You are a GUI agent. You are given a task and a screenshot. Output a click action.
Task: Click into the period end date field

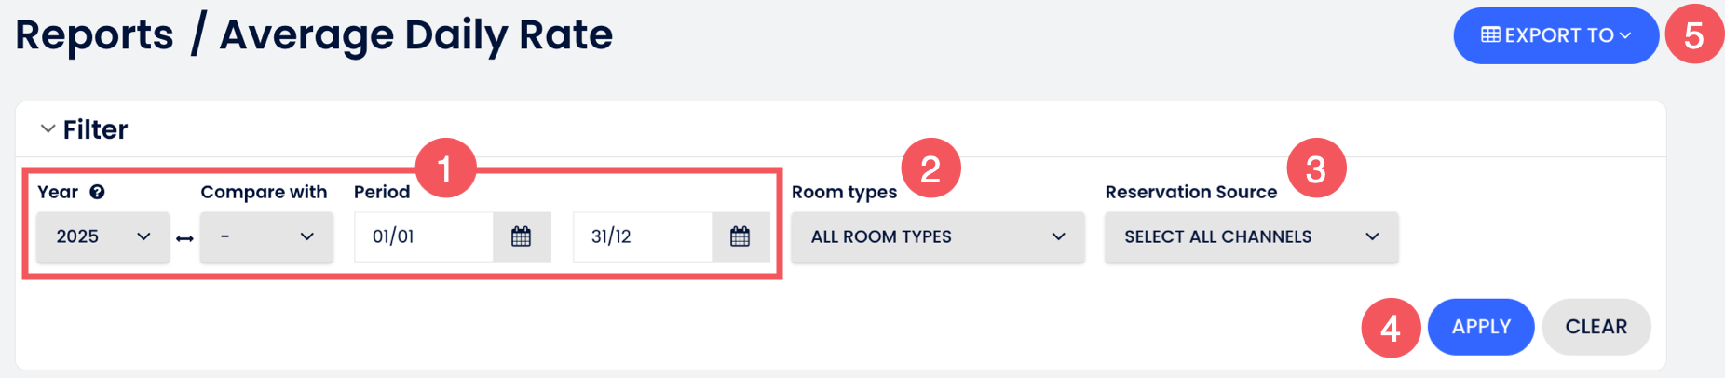pyautogui.click(x=643, y=236)
